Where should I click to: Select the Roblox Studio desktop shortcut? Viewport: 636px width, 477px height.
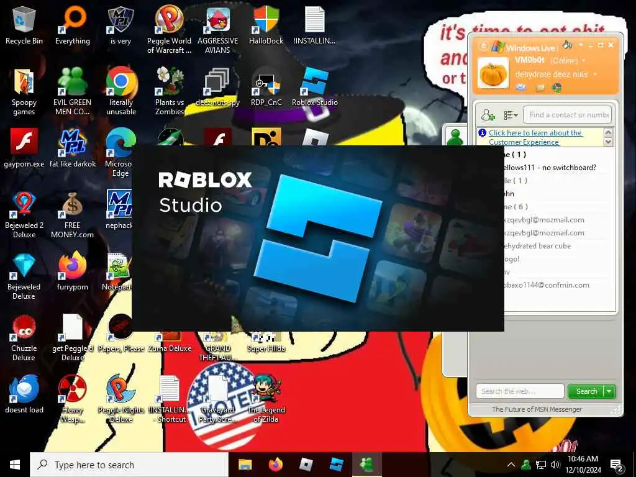[315, 87]
